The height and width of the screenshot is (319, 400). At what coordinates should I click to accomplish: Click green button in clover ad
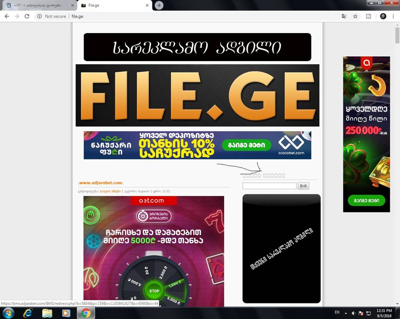point(366,201)
